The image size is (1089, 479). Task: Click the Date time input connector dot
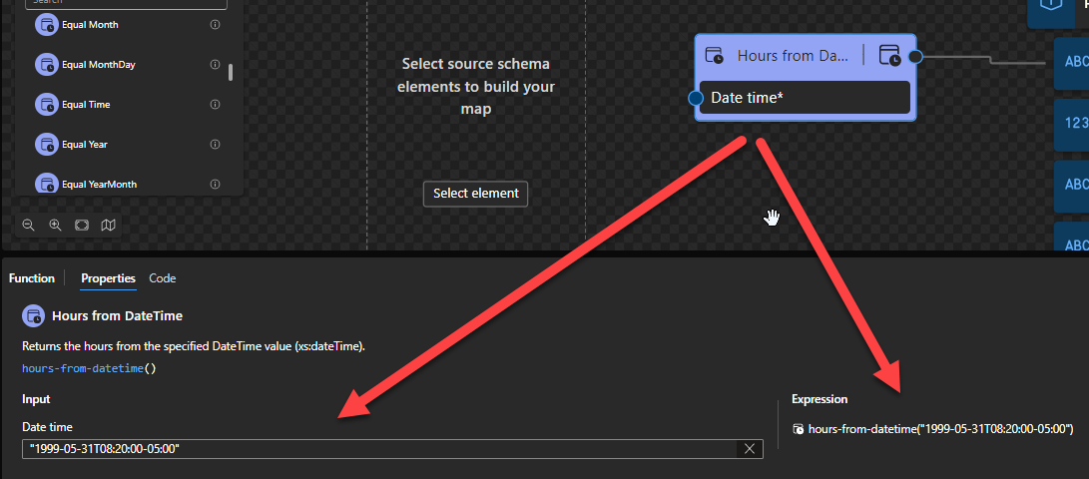coord(697,98)
